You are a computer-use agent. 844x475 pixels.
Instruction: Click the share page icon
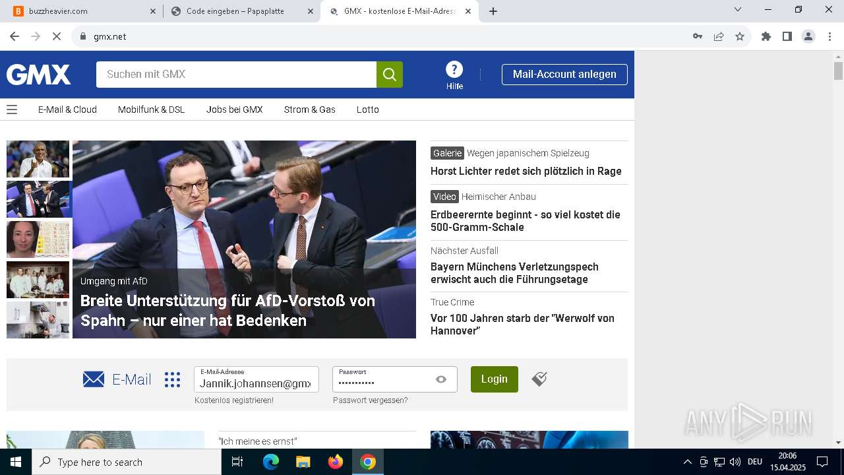point(719,36)
